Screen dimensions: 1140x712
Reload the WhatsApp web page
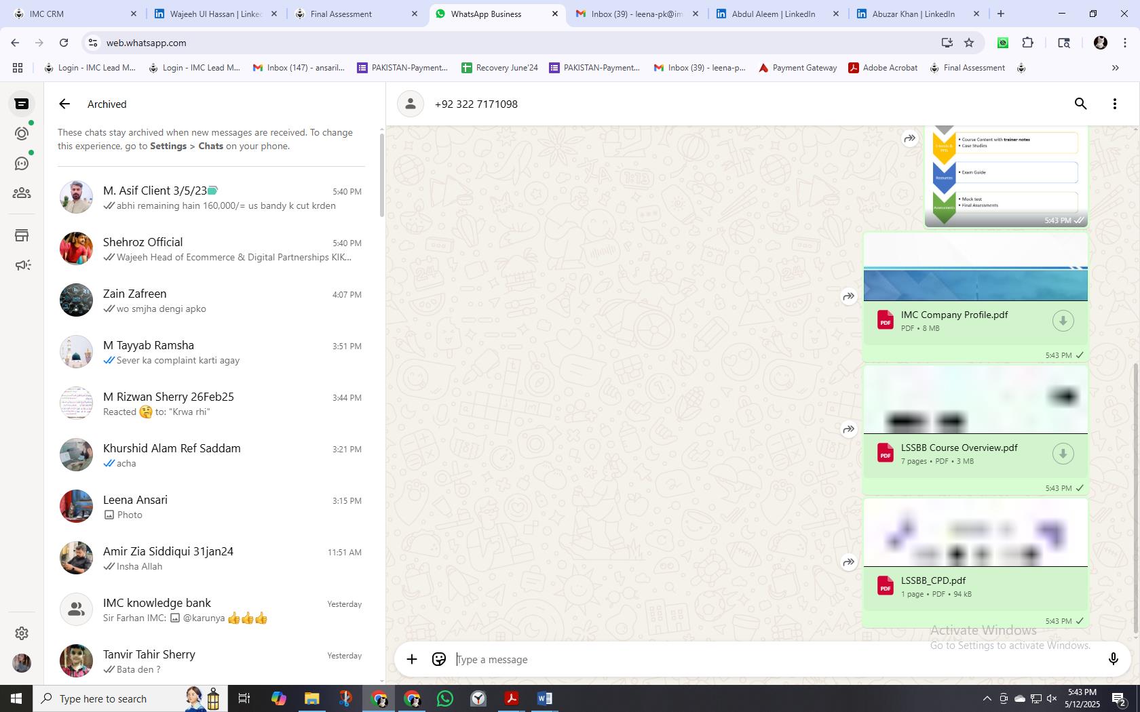click(x=64, y=43)
